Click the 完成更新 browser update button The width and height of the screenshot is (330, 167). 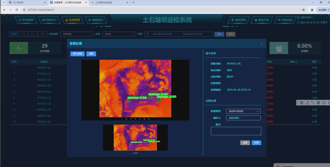323,10
